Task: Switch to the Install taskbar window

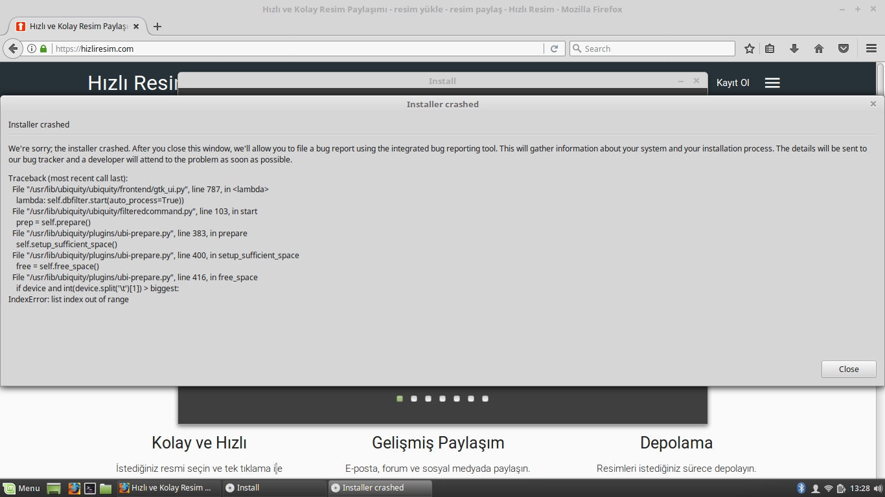Action: (274, 488)
